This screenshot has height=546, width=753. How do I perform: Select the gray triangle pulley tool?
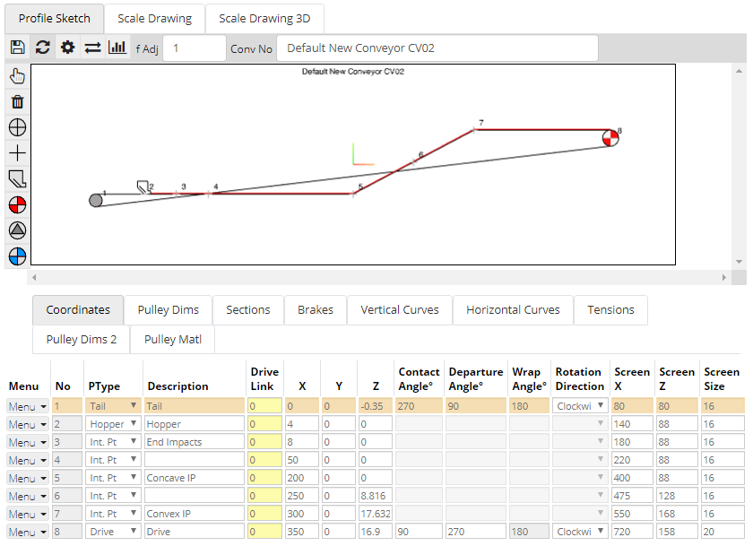coord(17,230)
